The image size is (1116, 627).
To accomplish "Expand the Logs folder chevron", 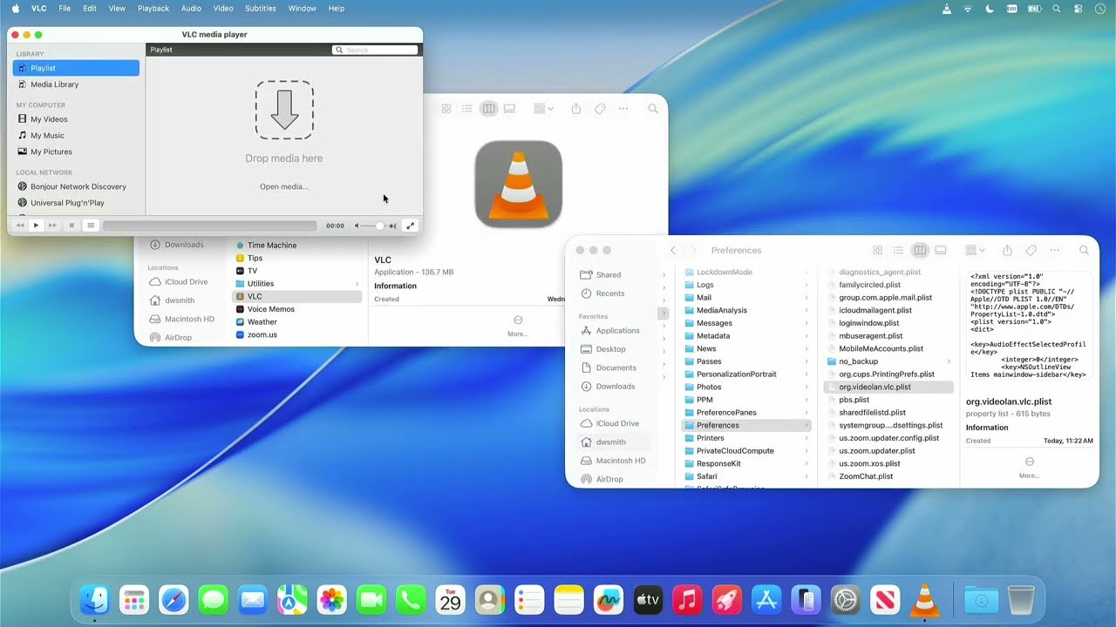I will tap(806, 285).
